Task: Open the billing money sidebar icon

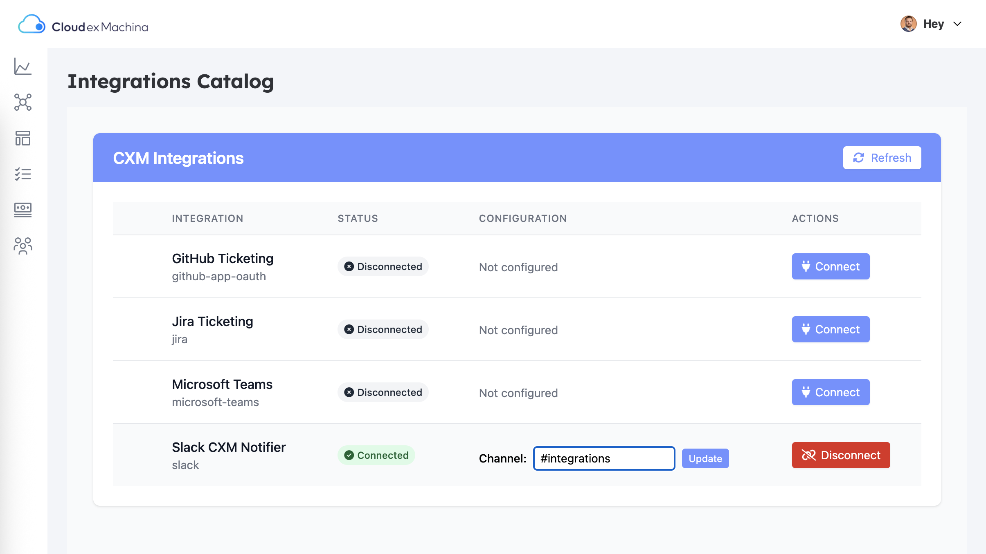Action: pos(23,210)
